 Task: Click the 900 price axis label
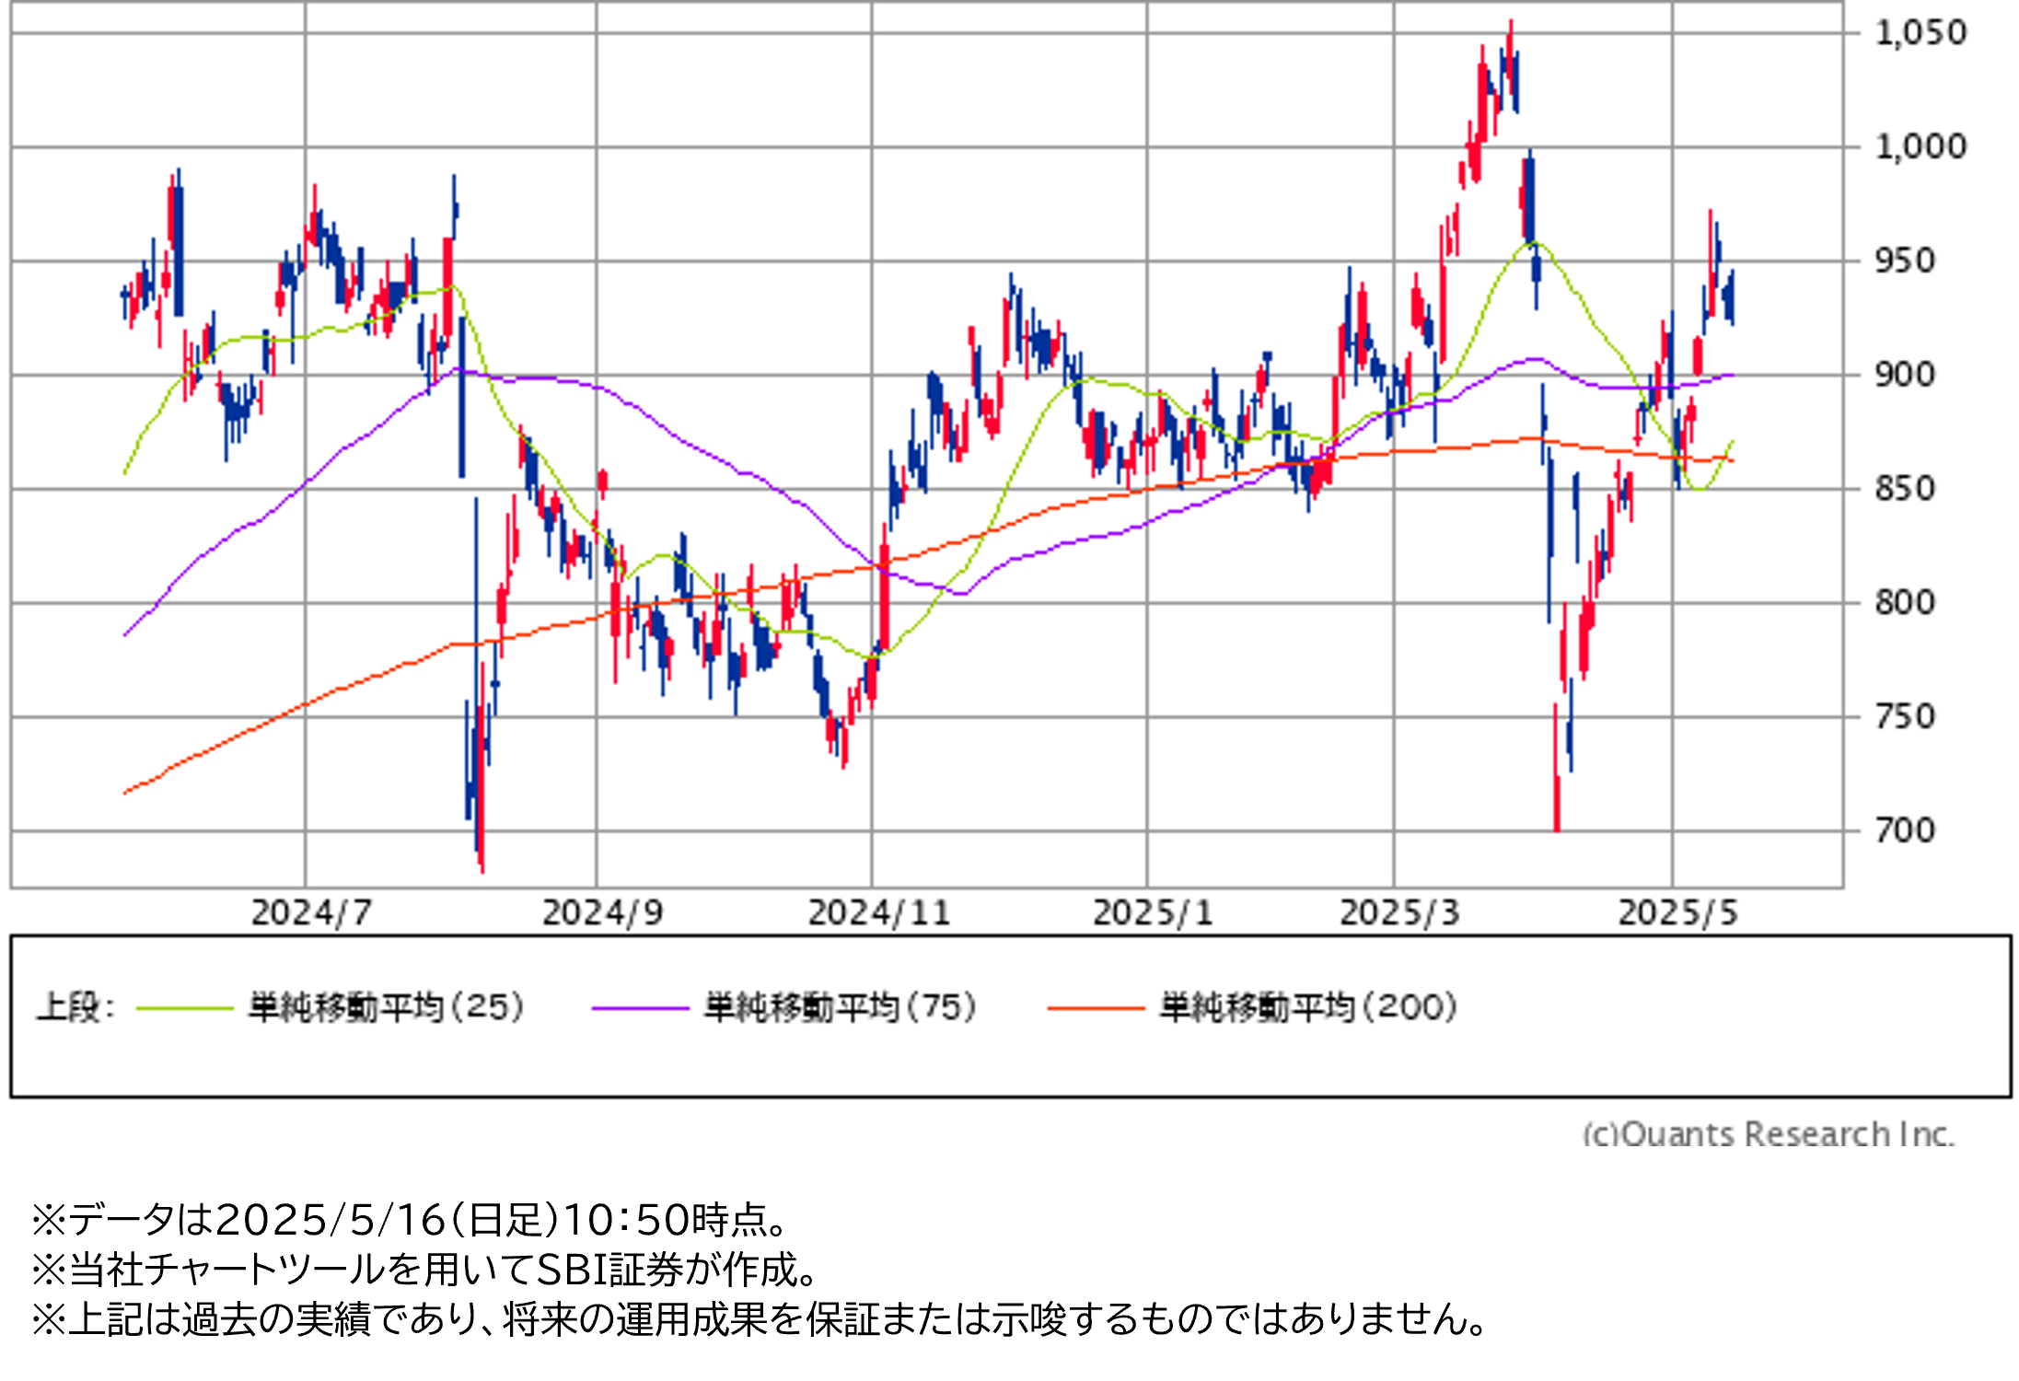click(1905, 375)
